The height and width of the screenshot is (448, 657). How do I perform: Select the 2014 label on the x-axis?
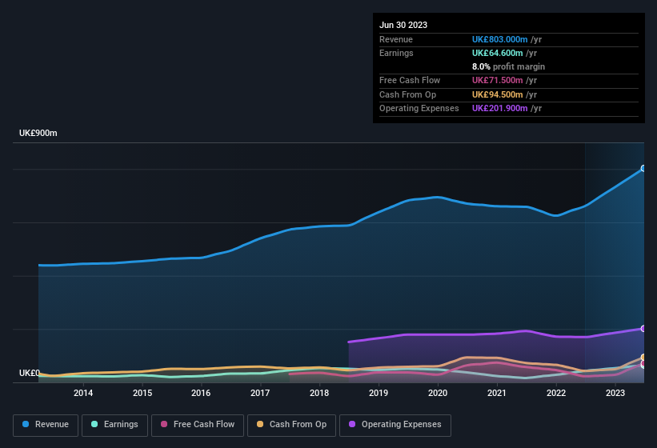point(83,393)
